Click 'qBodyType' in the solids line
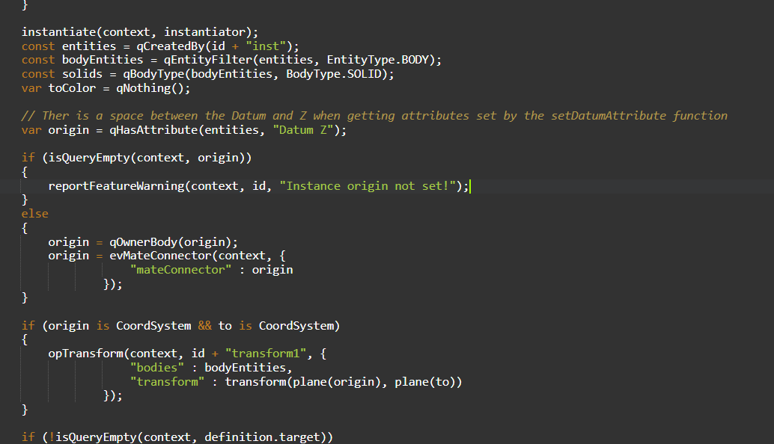Screen dimensions: 774x444 (x=153, y=75)
